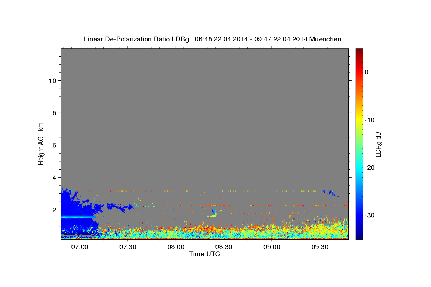Viewport: 431px width, 287px height.
Task: Click the 09:30 time tick label
Action: [320, 247]
